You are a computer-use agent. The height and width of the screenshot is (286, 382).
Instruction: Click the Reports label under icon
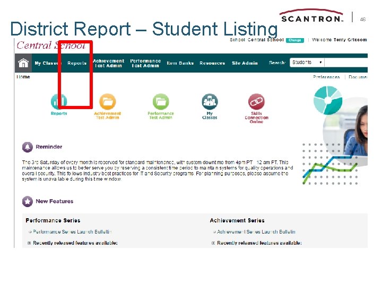(x=59, y=113)
